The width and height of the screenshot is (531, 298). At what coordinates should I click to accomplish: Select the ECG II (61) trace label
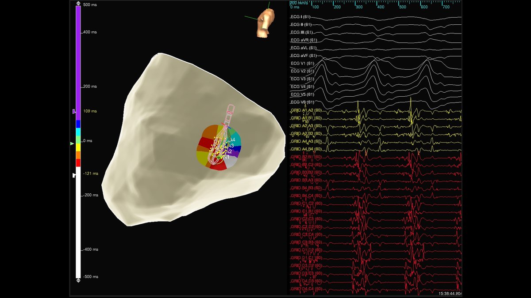coord(301,24)
